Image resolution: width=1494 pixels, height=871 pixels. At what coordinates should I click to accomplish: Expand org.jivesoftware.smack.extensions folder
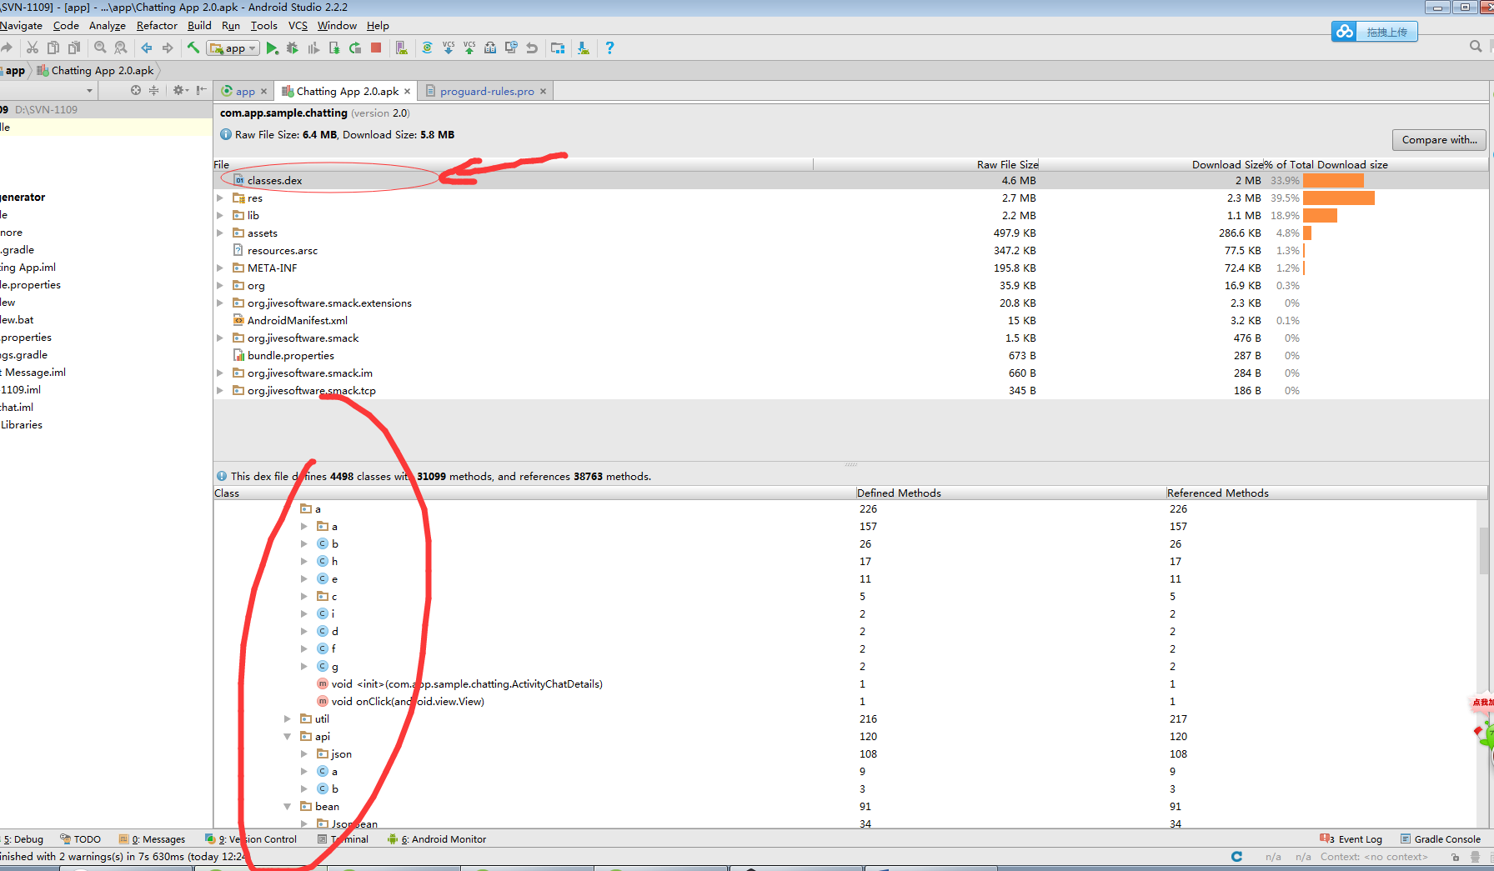[x=220, y=303]
